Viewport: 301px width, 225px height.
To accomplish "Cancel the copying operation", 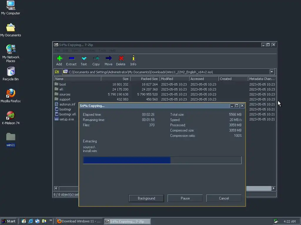I will 224,198.
